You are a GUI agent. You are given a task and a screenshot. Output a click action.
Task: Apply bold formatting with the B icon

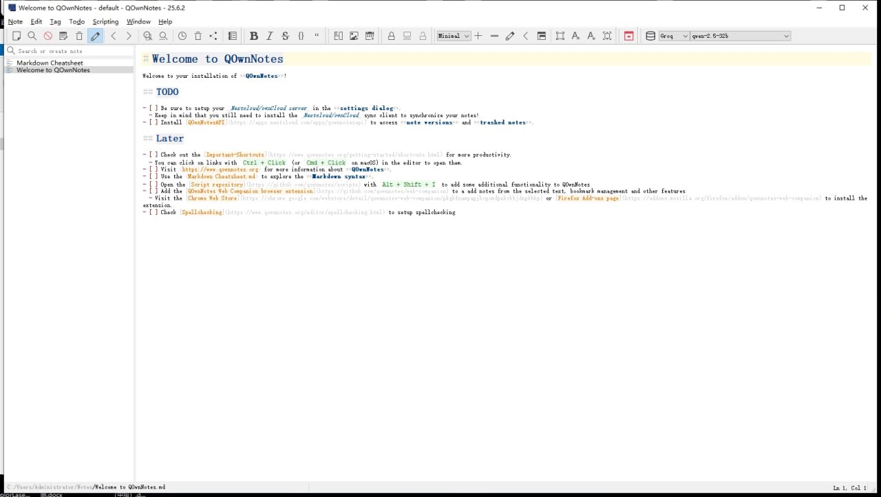point(254,36)
